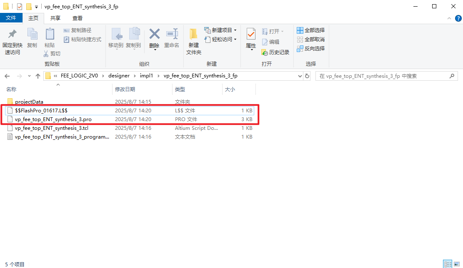Click properties checkmark icon in title bar
The width and height of the screenshot is (463, 268).
click(x=20, y=7)
